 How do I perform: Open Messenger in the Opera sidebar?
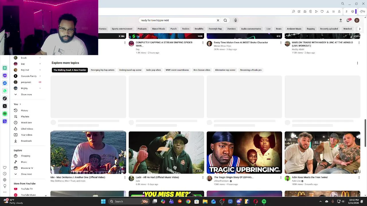(x=5, y=83)
